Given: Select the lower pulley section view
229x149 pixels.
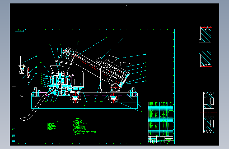Looking at the screenshot, I should tap(209, 112).
